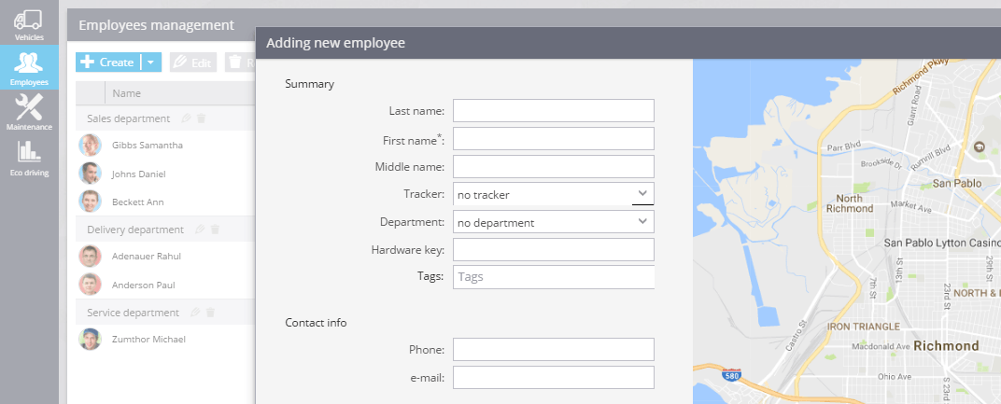1001x404 pixels.
Task: Click the Delivery department group row
Action: [165, 230]
